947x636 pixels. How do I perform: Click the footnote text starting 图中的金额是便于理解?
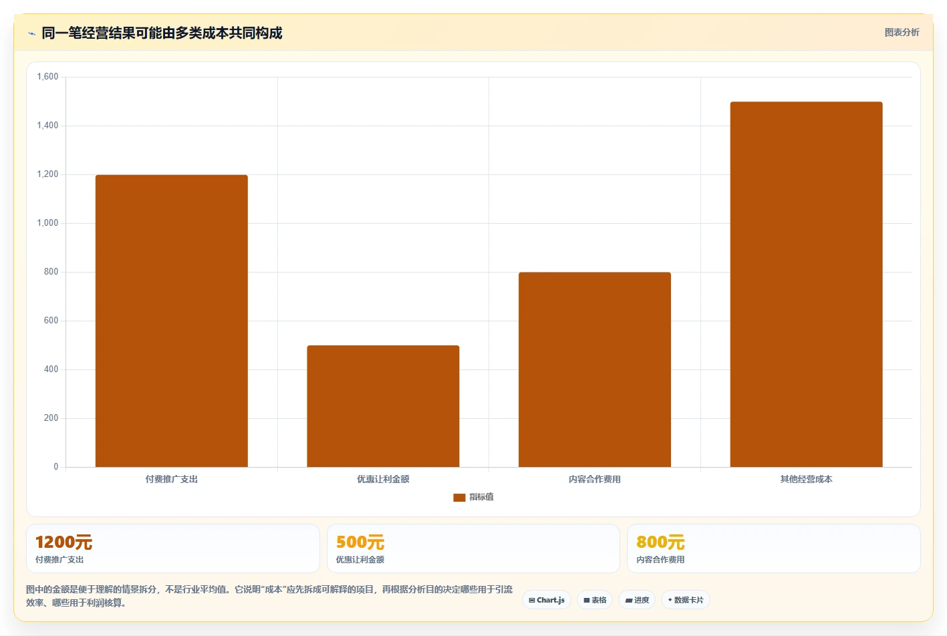click(269, 596)
